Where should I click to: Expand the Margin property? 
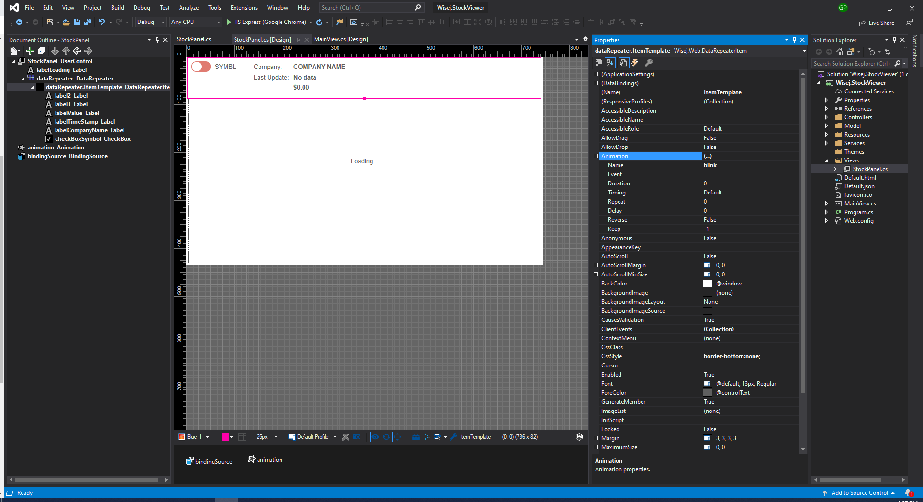click(596, 438)
